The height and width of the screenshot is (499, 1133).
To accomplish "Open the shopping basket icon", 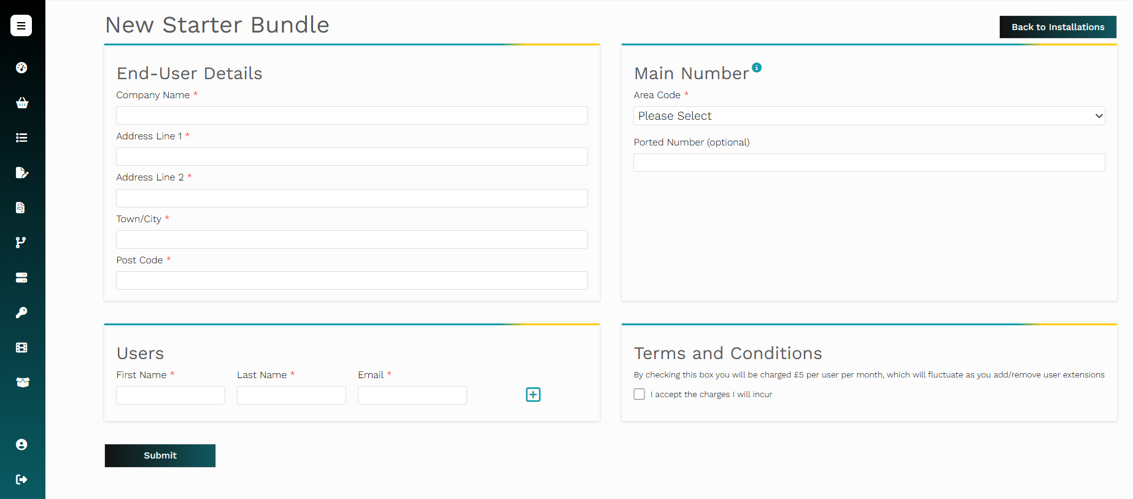I will click(x=22, y=103).
